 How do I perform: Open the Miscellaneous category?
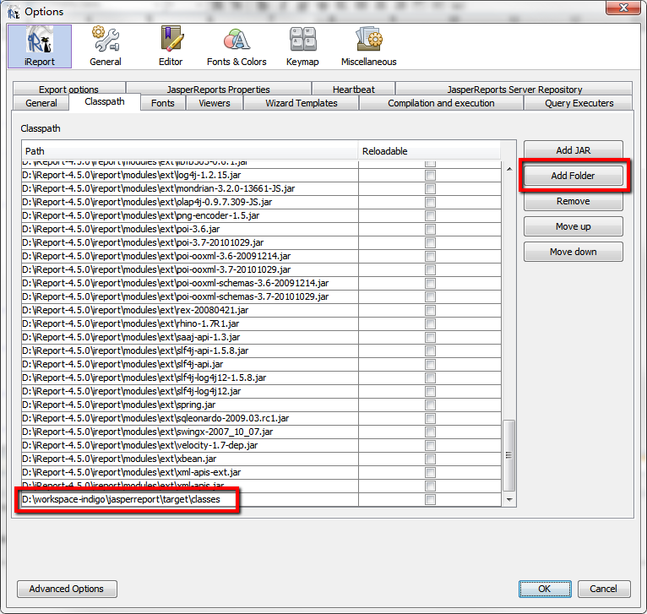pos(368,46)
